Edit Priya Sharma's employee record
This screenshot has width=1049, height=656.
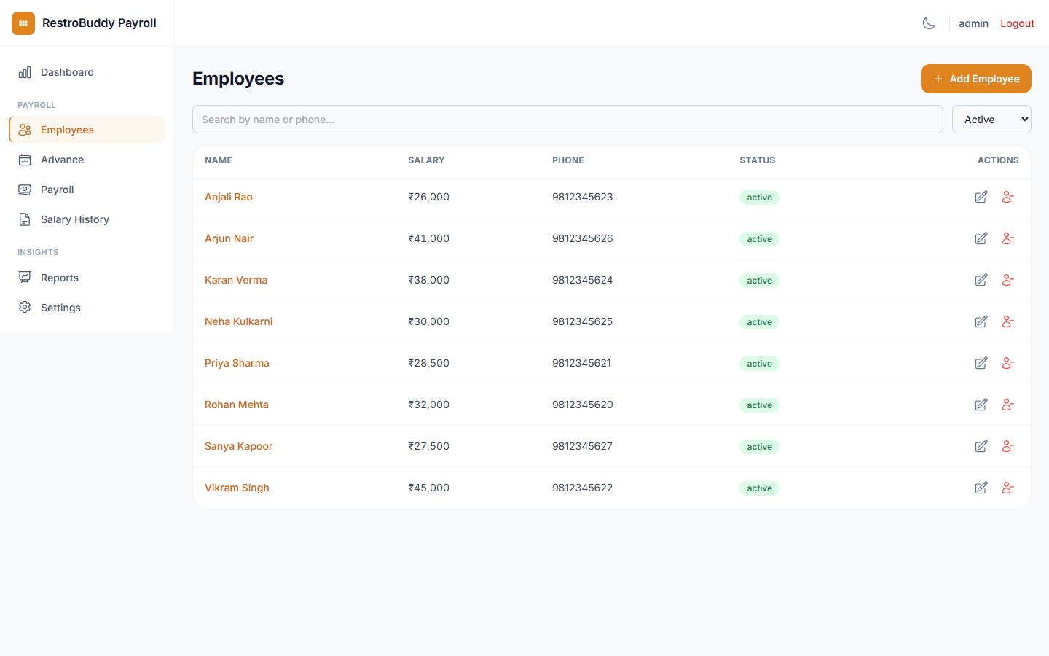click(x=981, y=363)
